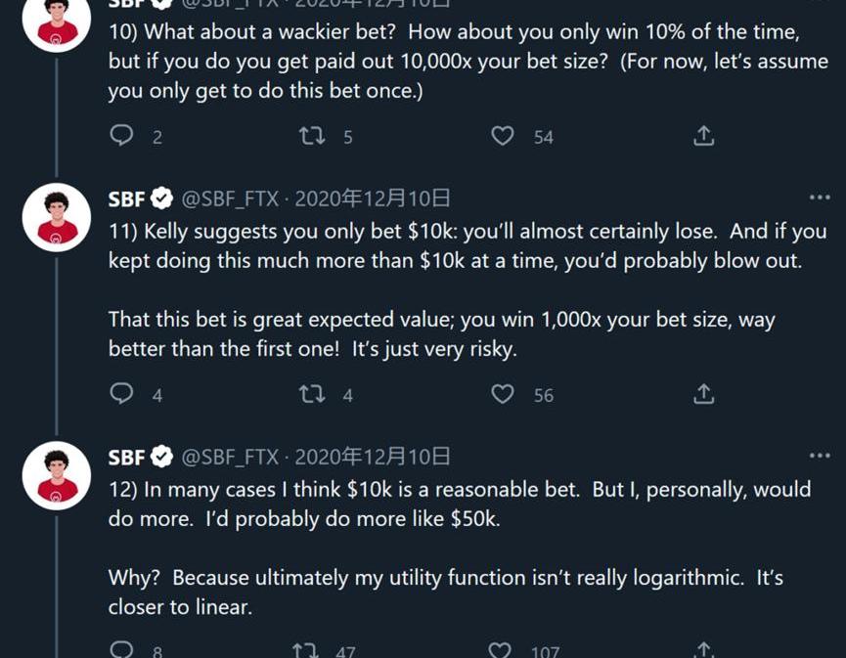Screen dimensions: 846x658
Task: Open @SBF_FTX handle on tweet 12
Action: point(230,457)
